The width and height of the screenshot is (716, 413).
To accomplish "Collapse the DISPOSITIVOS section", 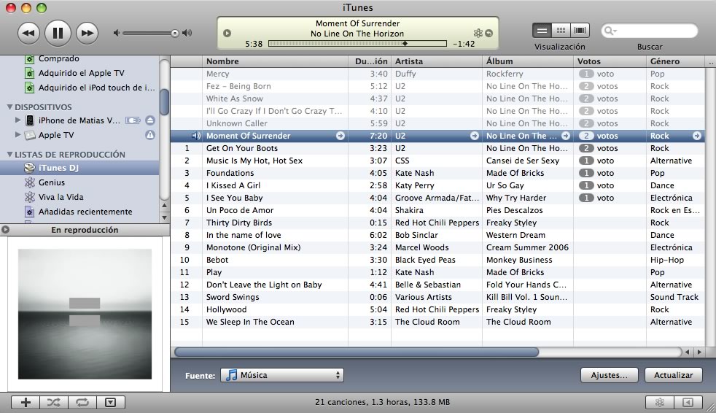I will pyautogui.click(x=9, y=107).
